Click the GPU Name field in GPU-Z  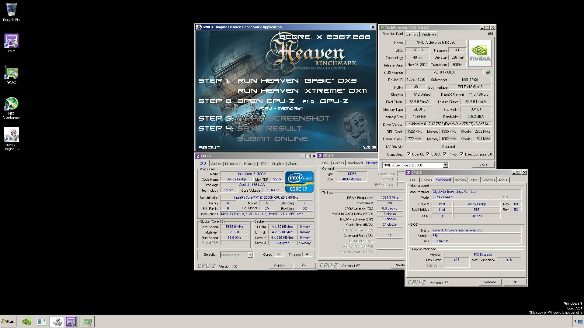click(436, 43)
